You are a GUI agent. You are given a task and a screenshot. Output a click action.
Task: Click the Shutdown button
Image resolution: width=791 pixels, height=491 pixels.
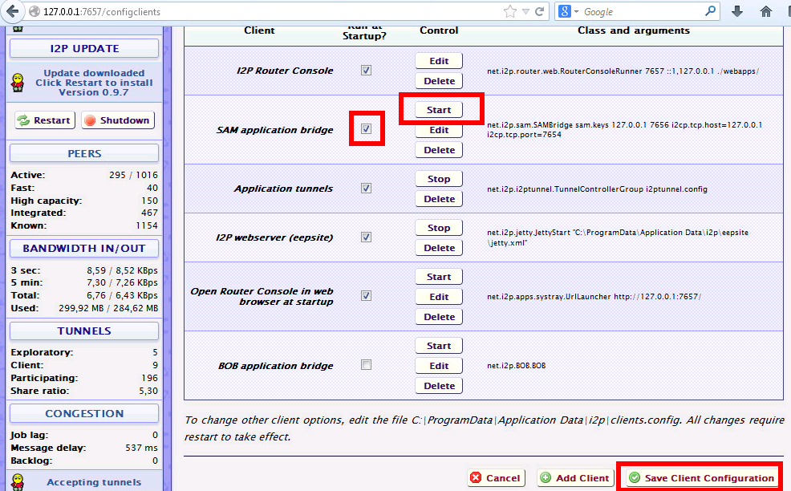pos(118,120)
